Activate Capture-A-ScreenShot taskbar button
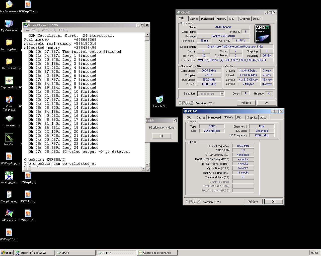321x256 pixels. [157, 253]
